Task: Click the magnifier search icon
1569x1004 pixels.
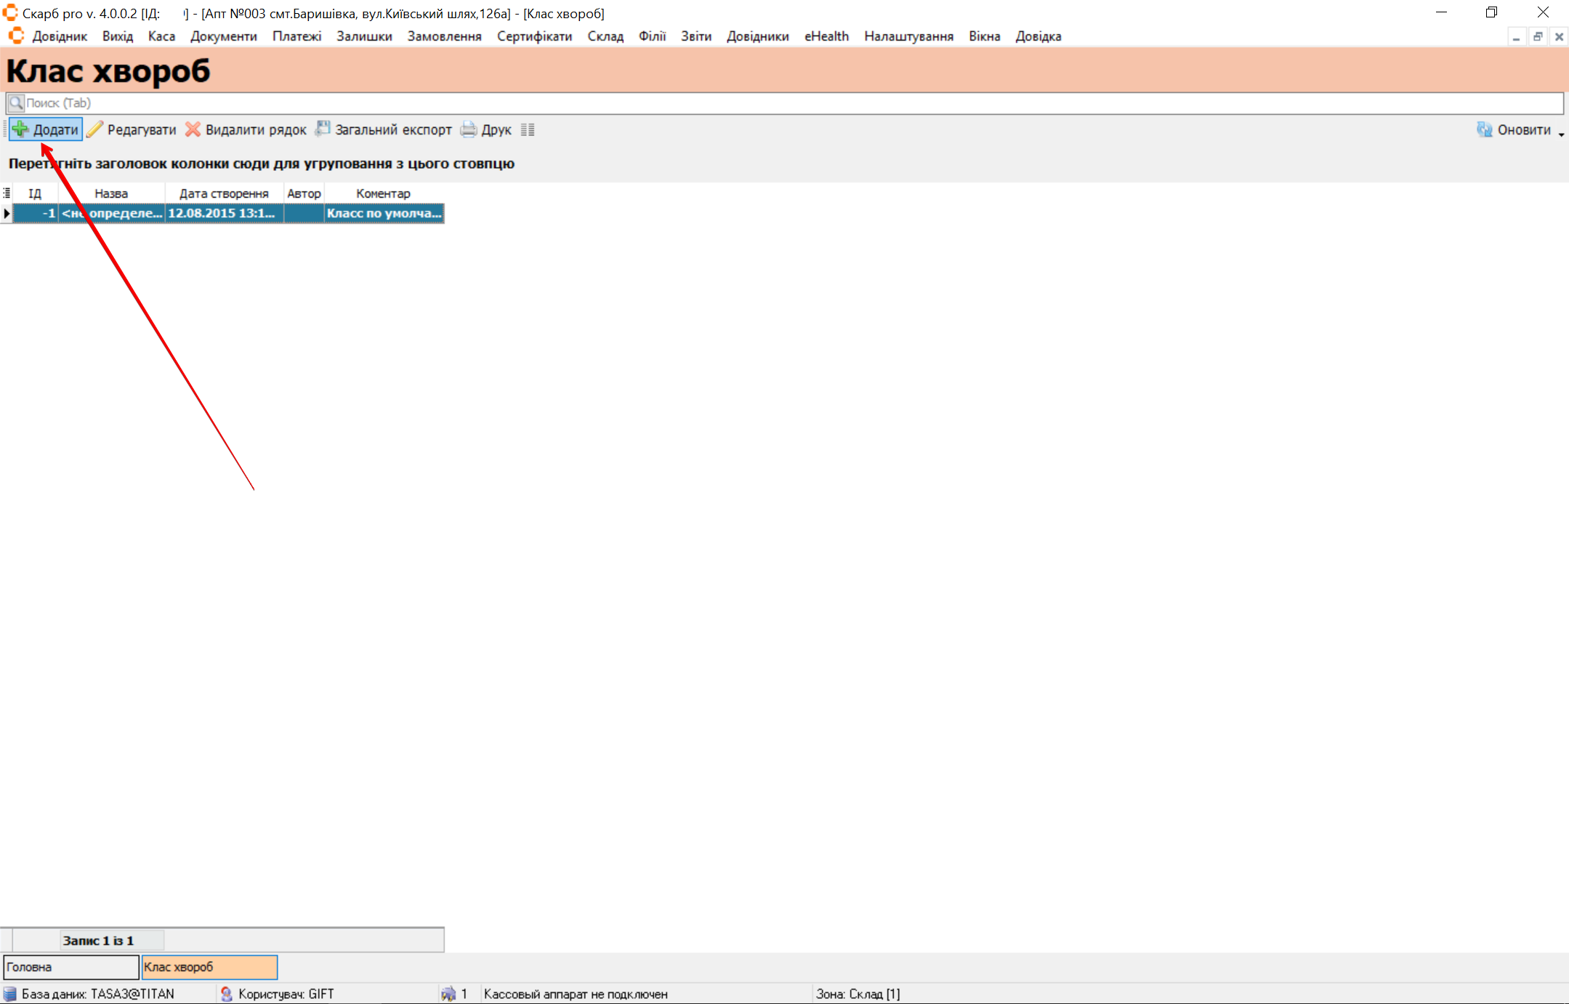Action: pyautogui.click(x=16, y=103)
